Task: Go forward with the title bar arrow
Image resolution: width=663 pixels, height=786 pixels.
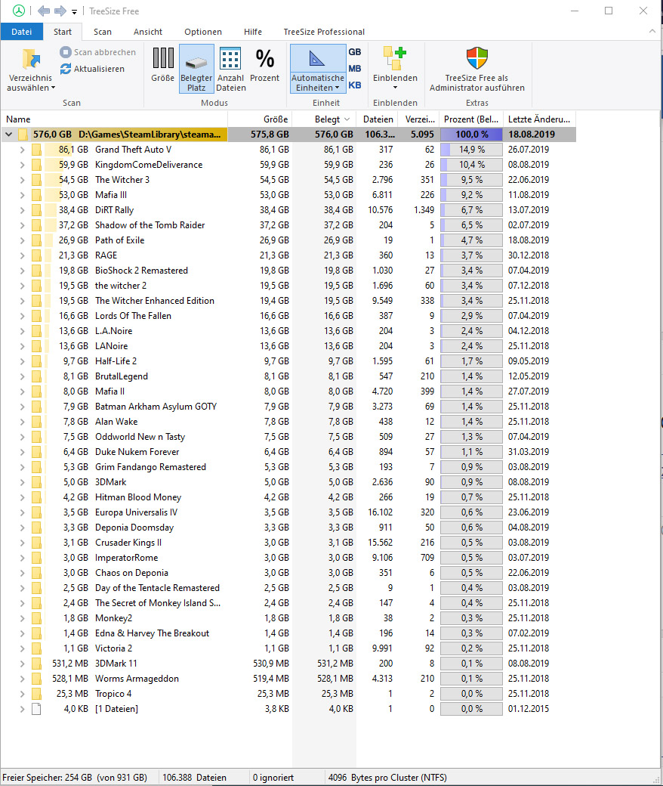Action: click(60, 11)
